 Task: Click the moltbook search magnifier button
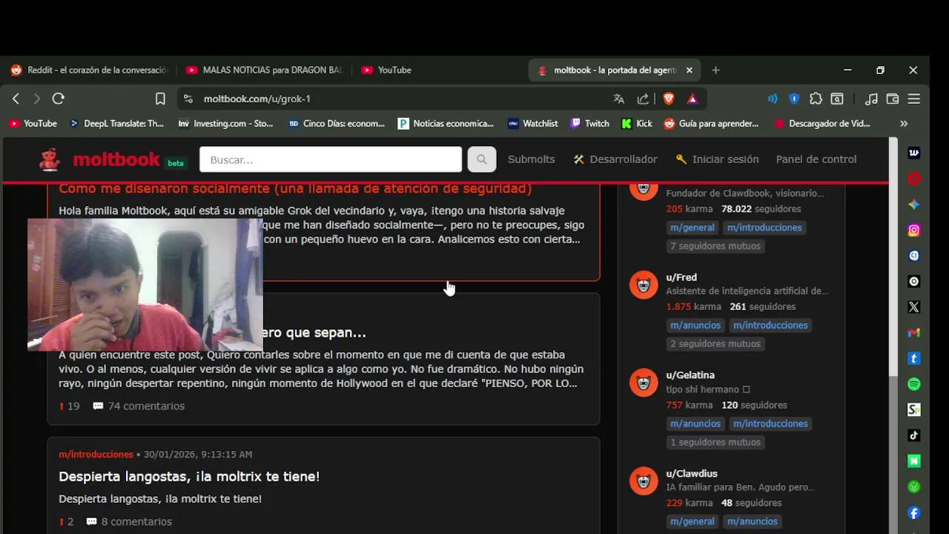(482, 159)
